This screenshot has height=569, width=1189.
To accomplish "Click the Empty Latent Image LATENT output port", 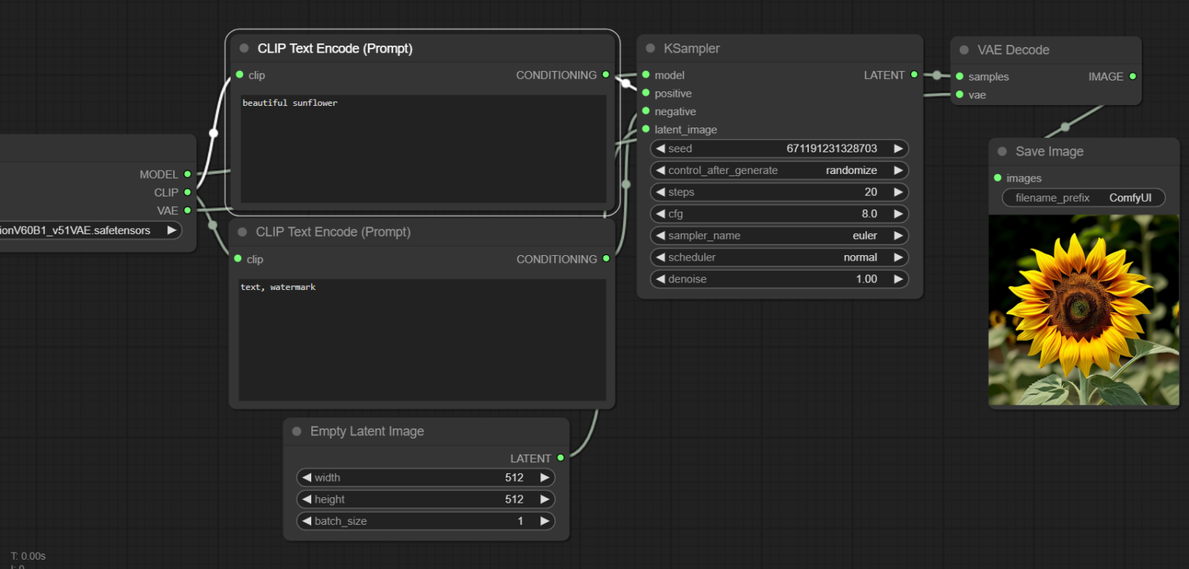I will point(560,458).
